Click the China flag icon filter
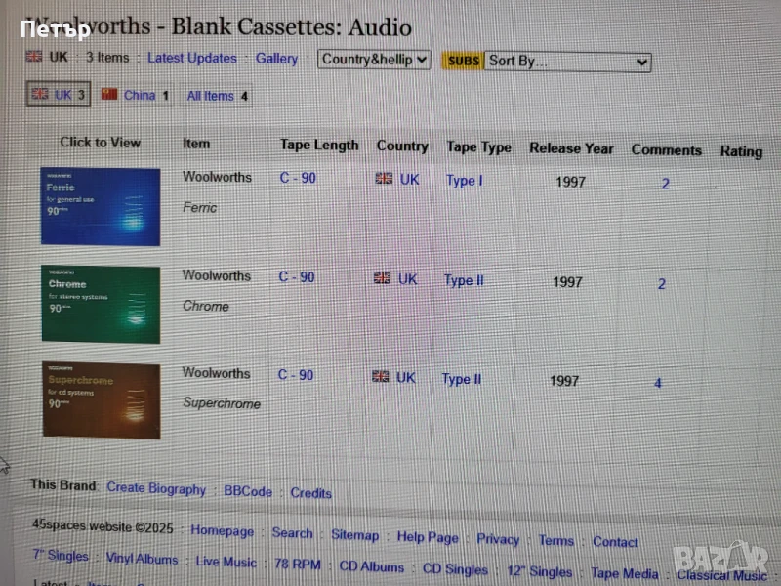 pyautogui.click(x=109, y=95)
